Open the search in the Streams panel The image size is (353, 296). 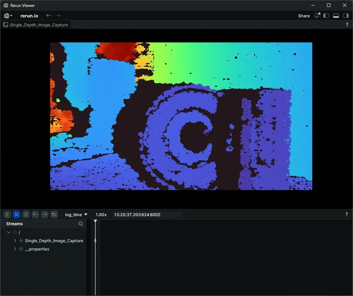tap(81, 224)
